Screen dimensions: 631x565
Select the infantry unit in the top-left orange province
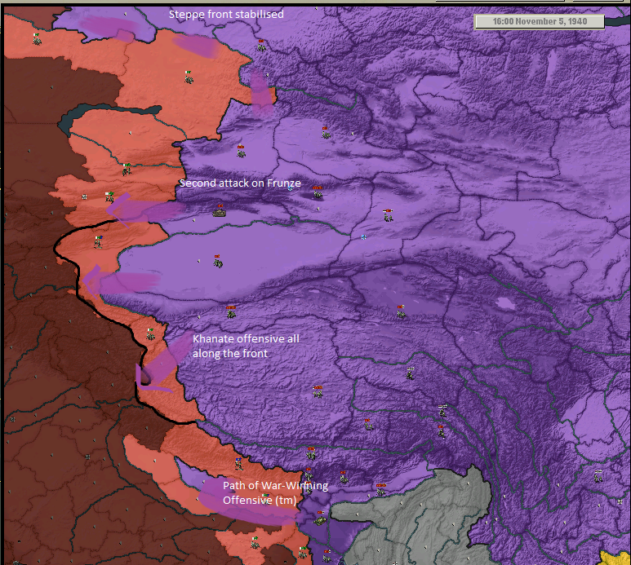(x=37, y=39)
